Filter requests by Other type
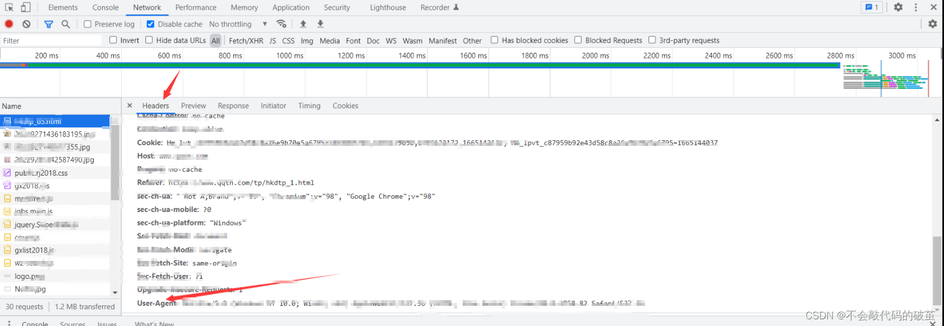944x326 pixels. [x=472, y=40]
